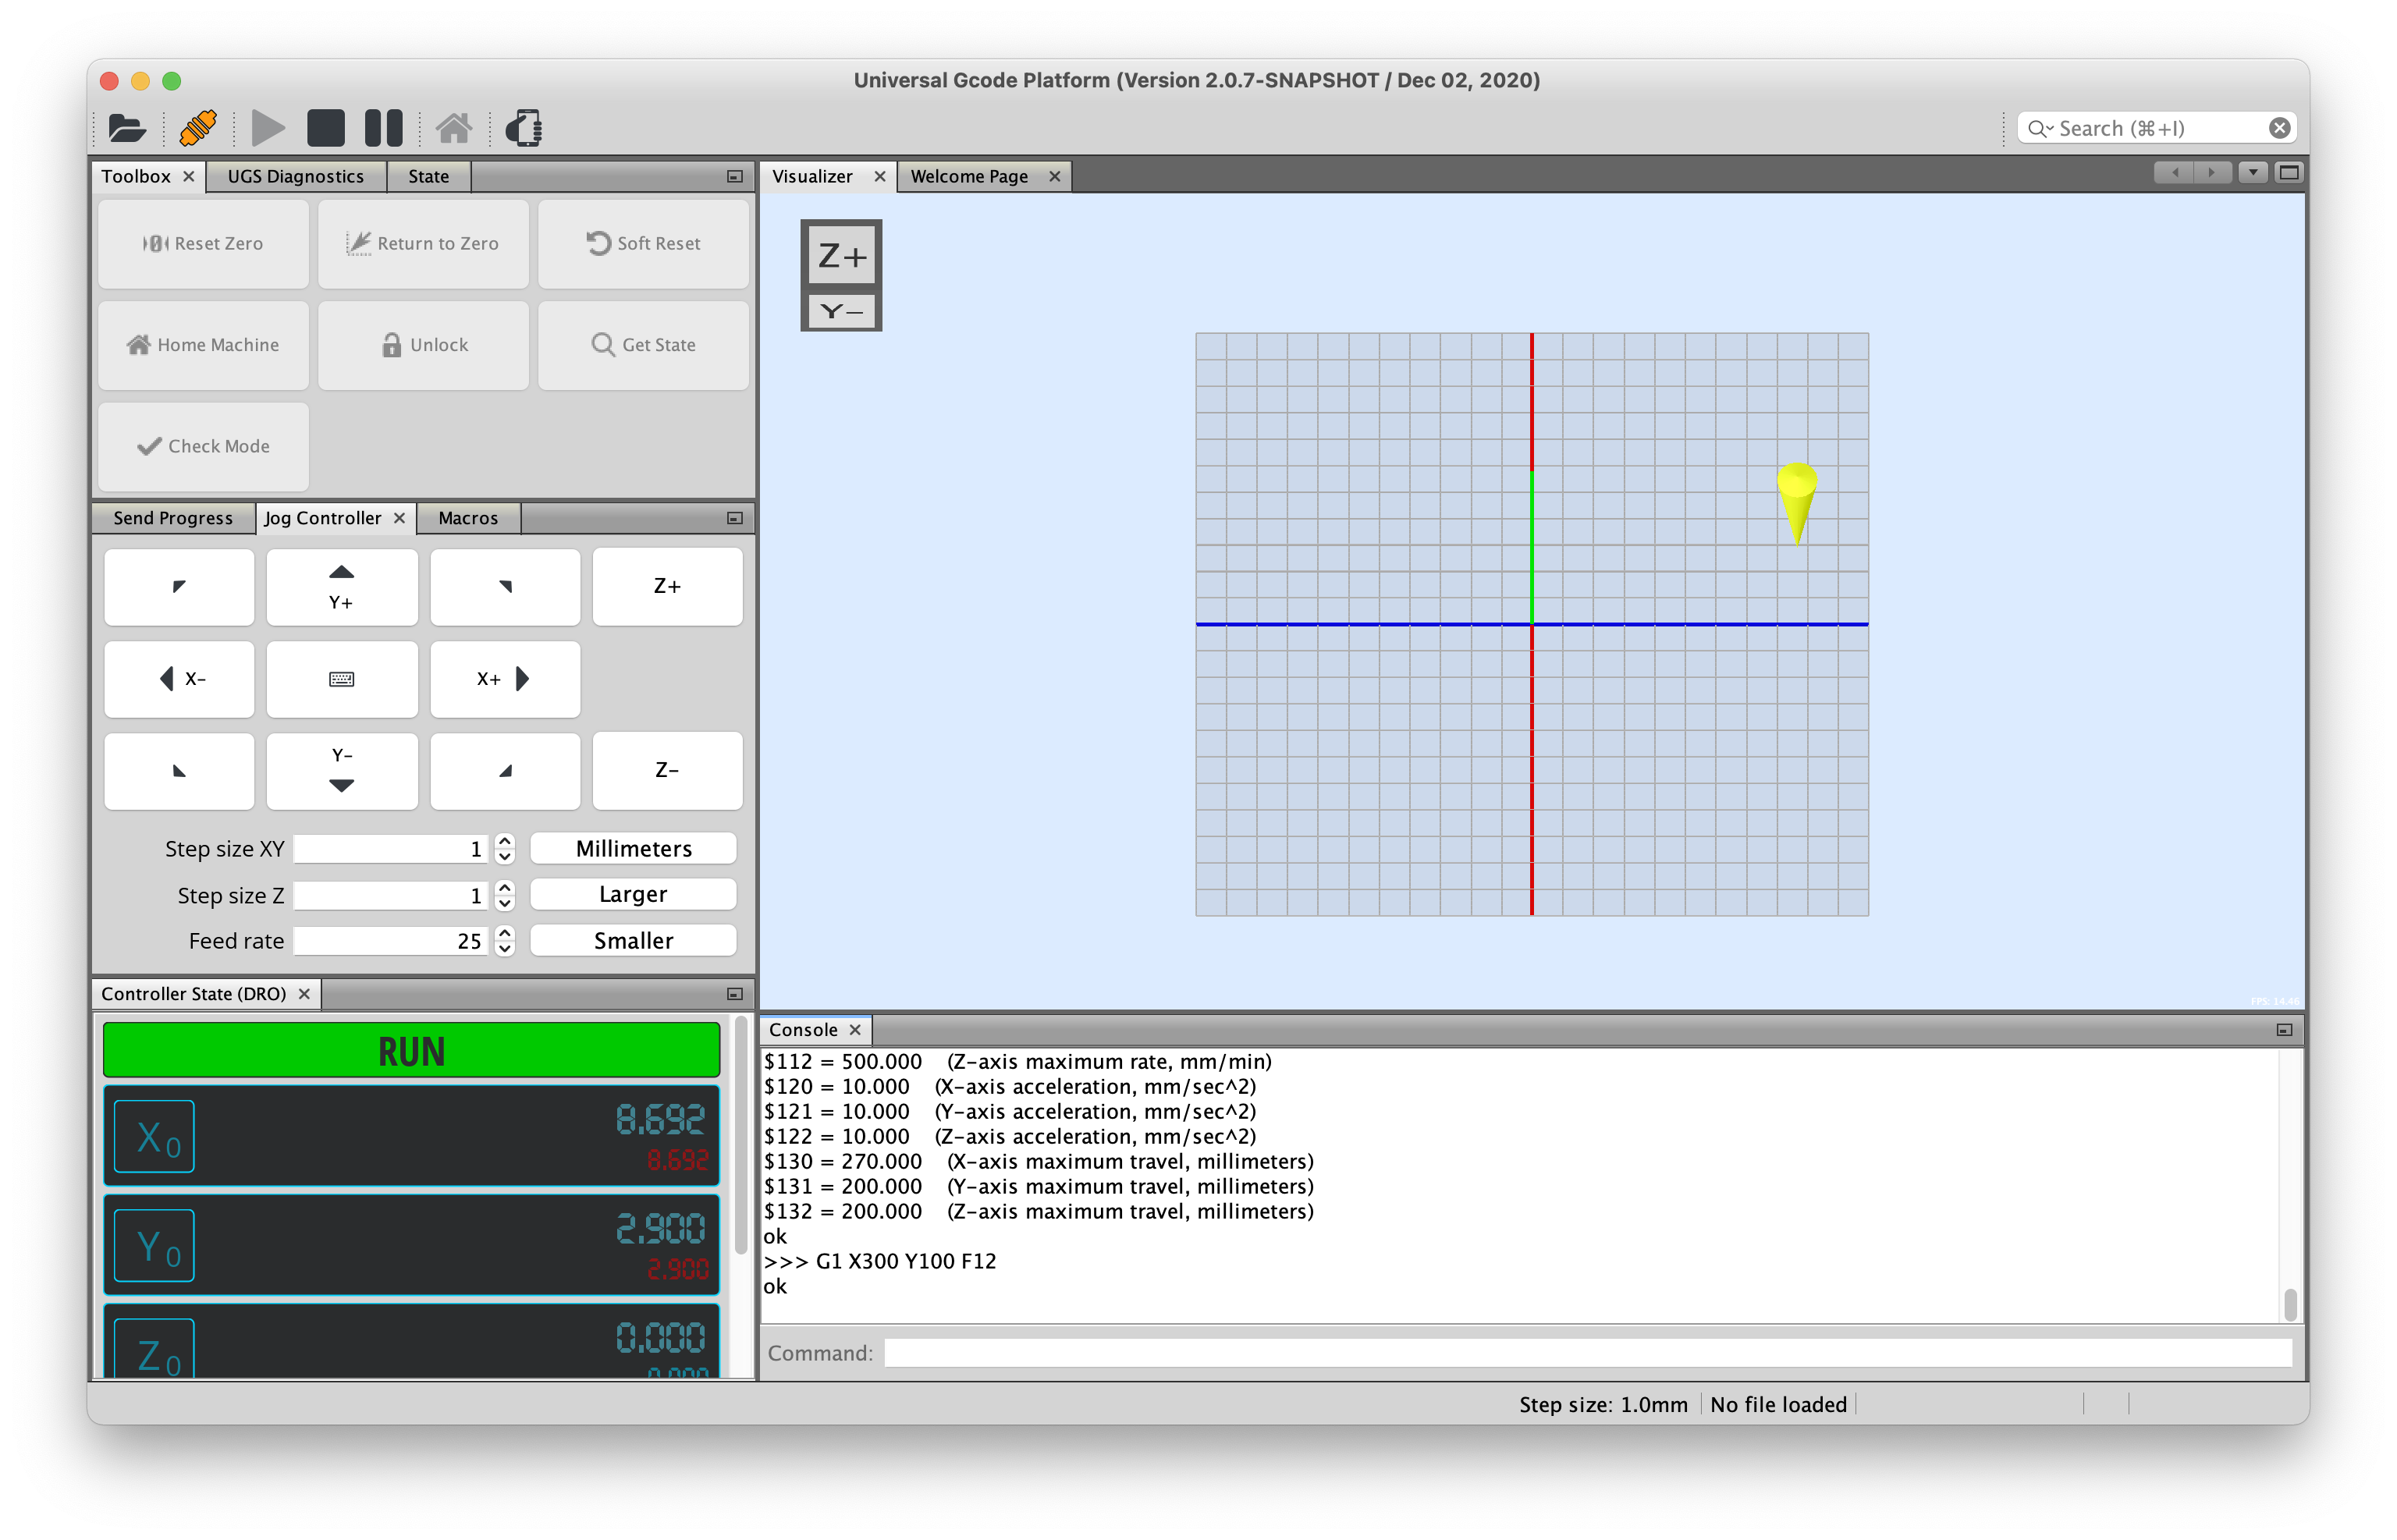Enable Check Mode

(x=204, y=446)
